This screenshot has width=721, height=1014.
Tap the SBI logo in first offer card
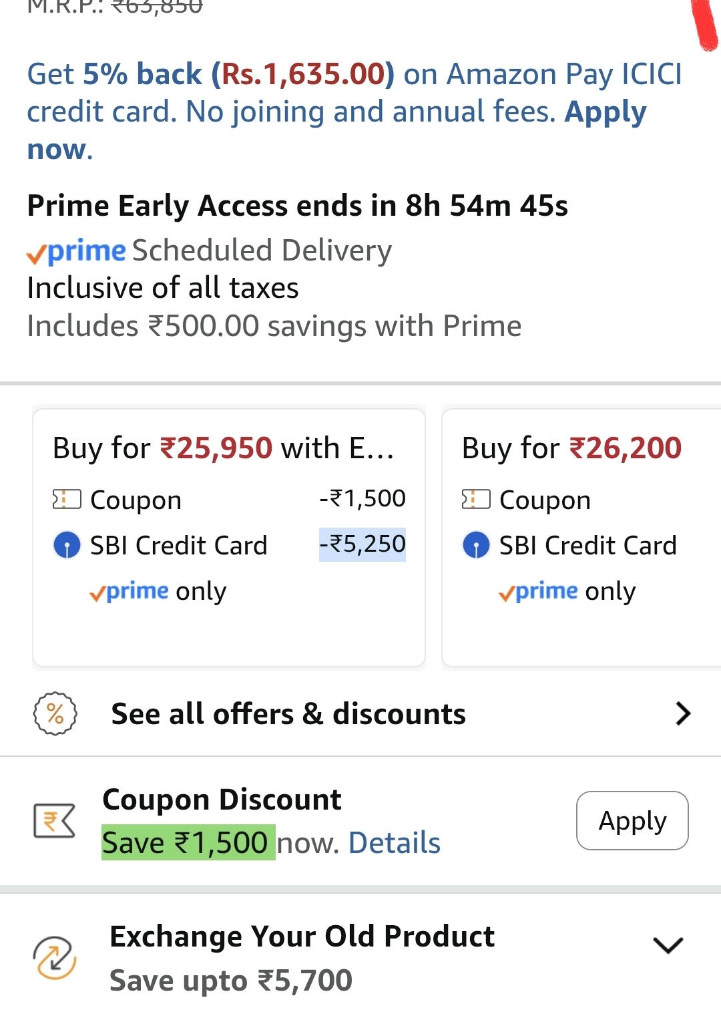click(x=67, y=545)
